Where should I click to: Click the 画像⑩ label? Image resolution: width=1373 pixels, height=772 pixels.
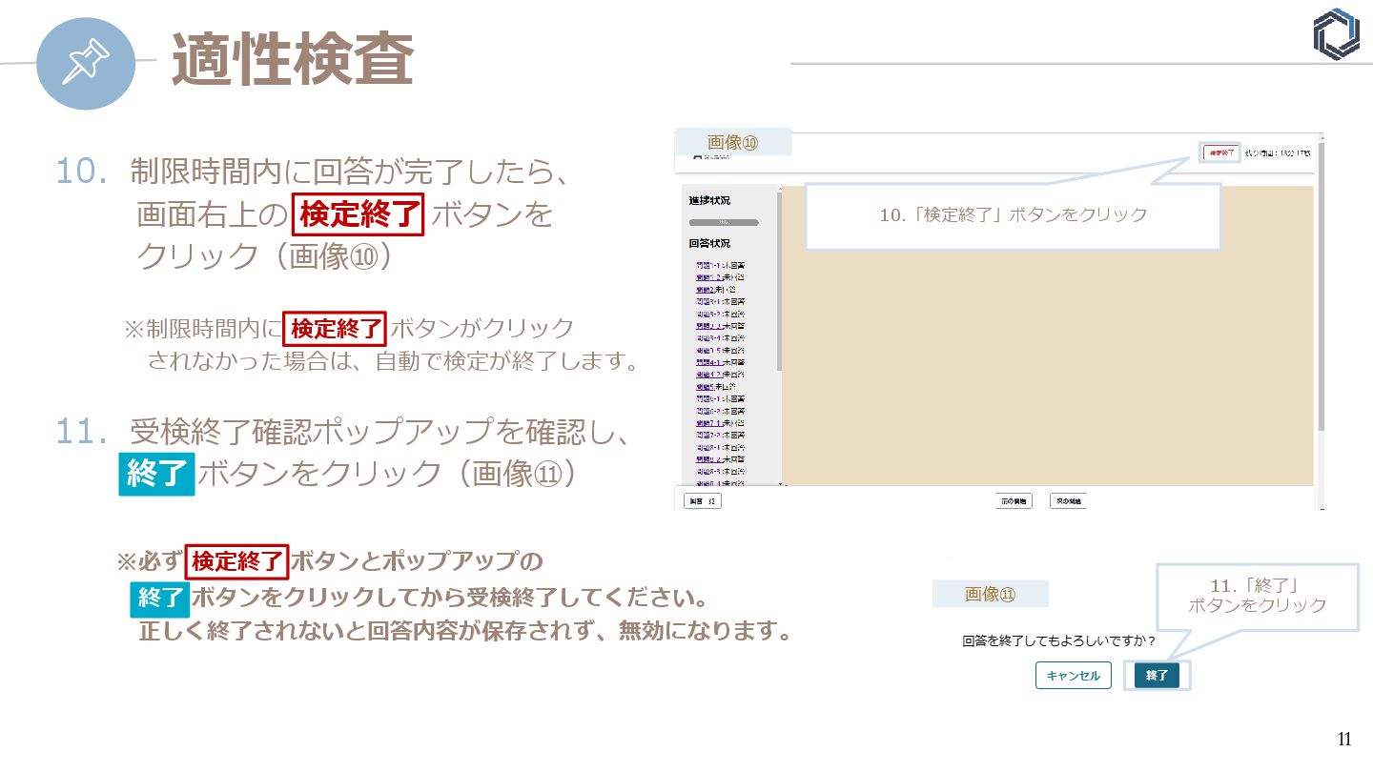point(732,142)
